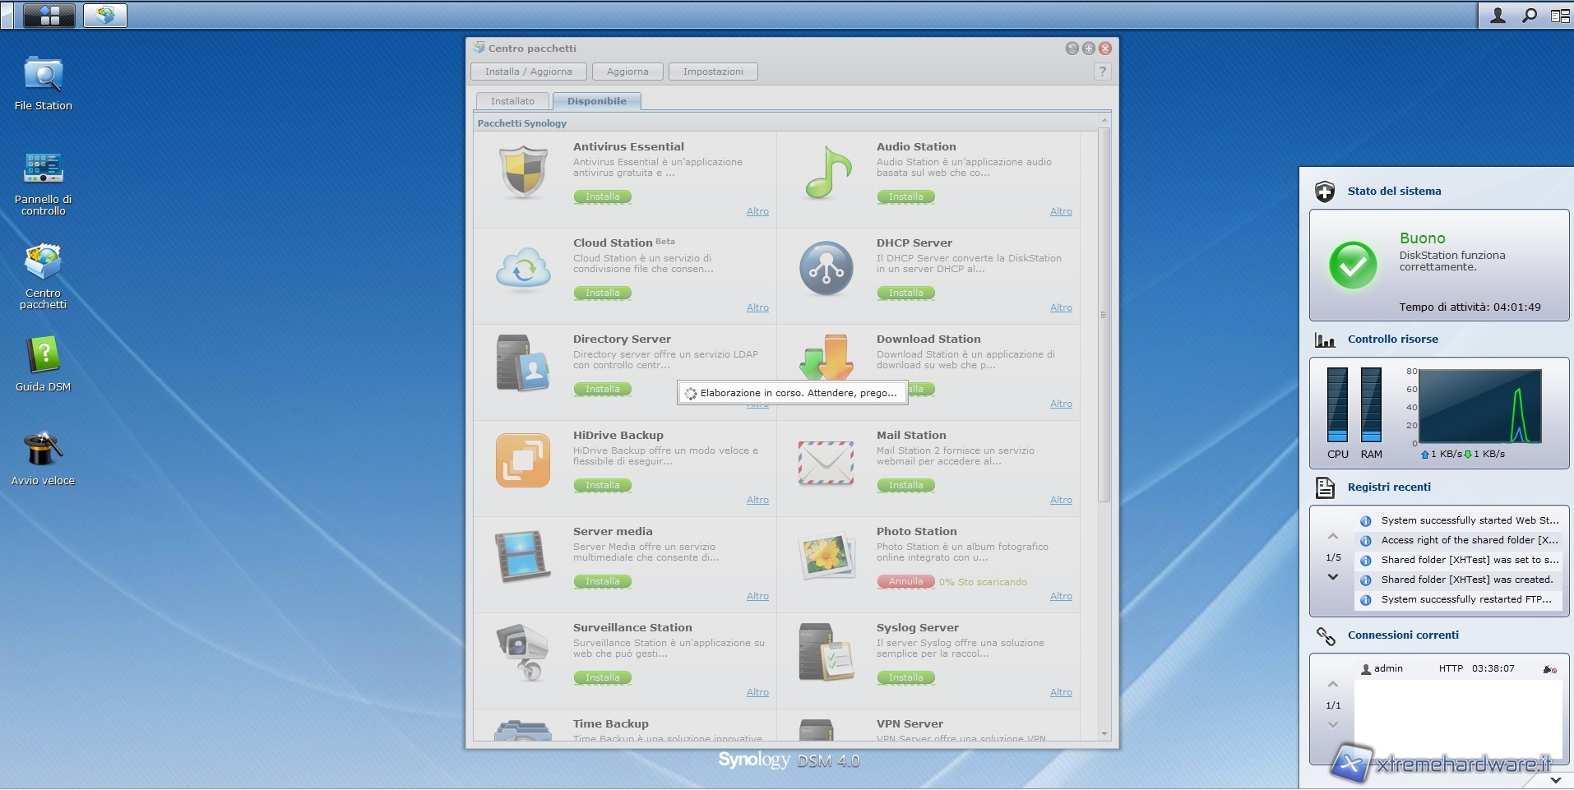The height and width of the screenshot is (790, 1574).
Task: Open user account icon in top bar
Action: click(1498, 16)
